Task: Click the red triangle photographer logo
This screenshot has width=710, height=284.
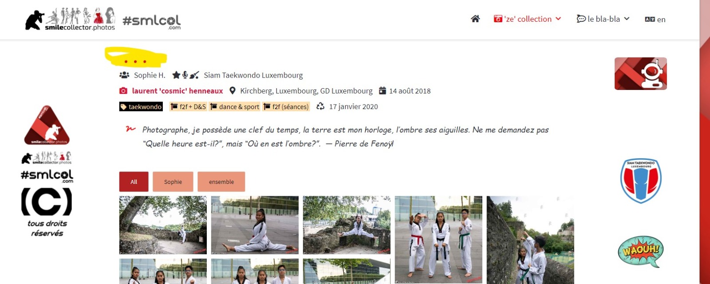Action: coord(47,125)
